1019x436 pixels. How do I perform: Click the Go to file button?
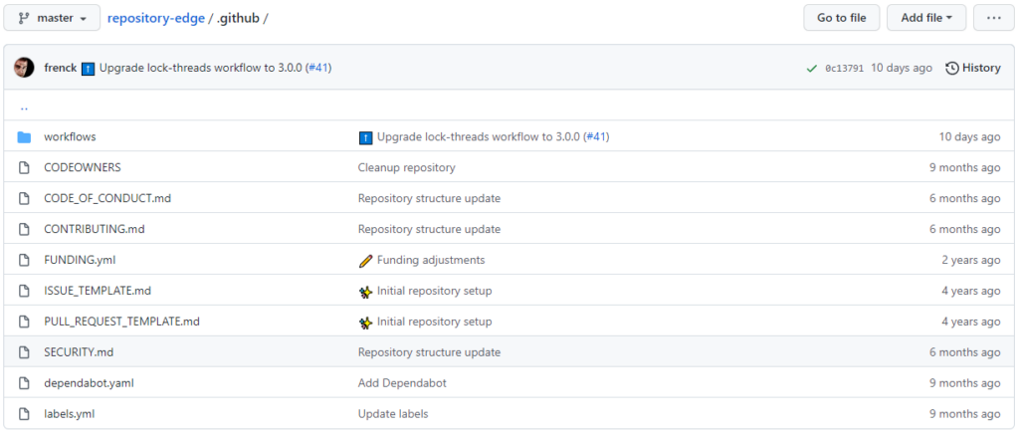click(x=841, y=18)
